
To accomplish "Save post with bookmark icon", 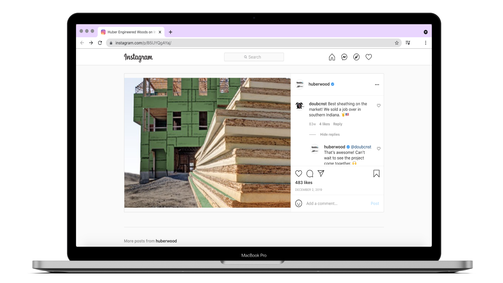I will [376, 173].
